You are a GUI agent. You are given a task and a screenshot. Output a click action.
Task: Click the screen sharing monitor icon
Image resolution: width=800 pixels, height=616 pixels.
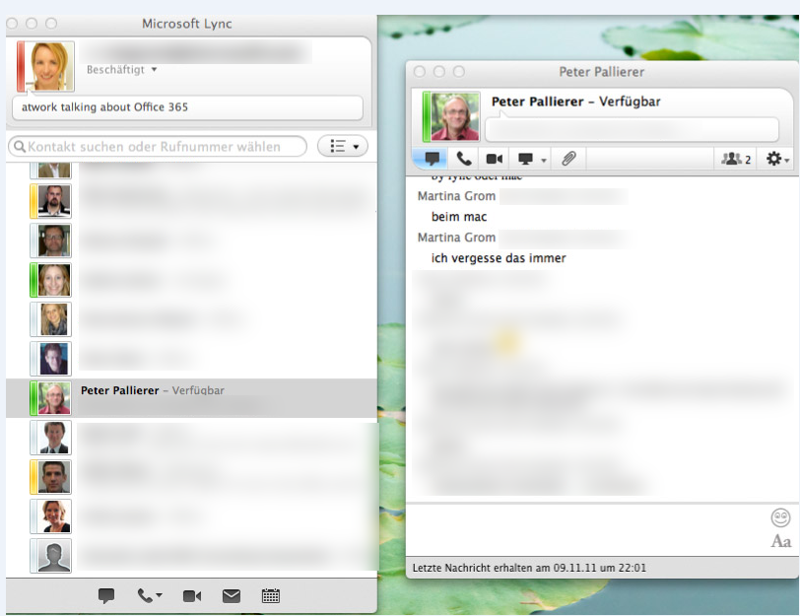525,159
